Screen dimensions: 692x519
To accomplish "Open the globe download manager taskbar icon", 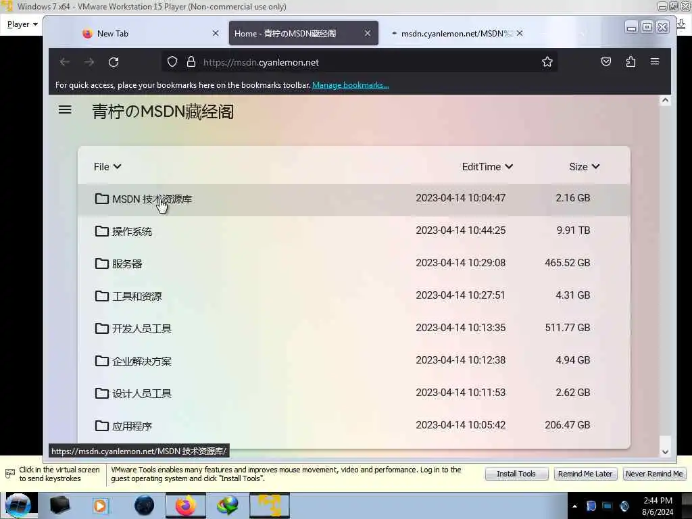I will coord(228,505).
